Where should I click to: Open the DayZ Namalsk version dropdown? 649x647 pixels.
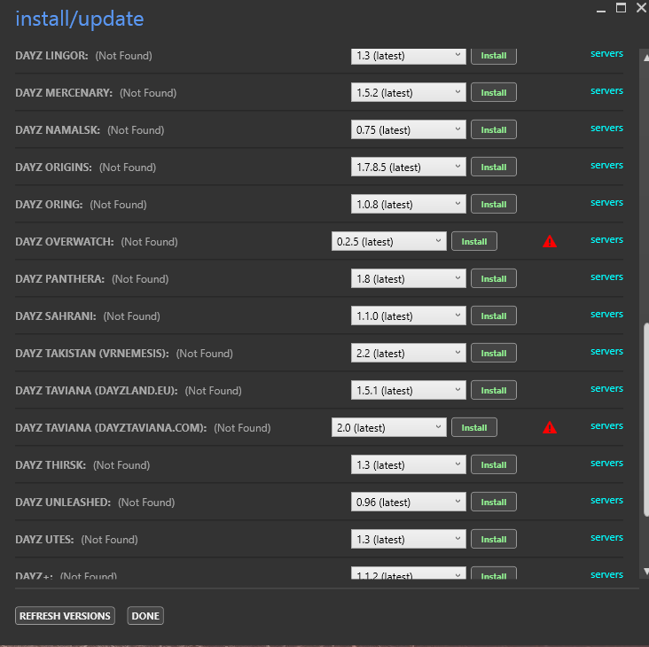click(x=408, y=129)
